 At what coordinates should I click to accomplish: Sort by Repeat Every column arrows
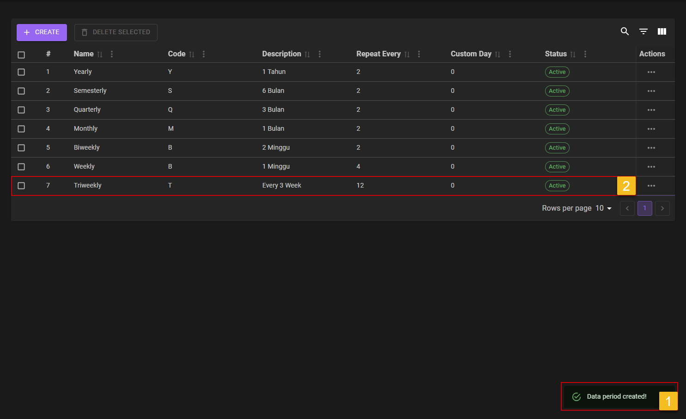[x=407, y=55]
